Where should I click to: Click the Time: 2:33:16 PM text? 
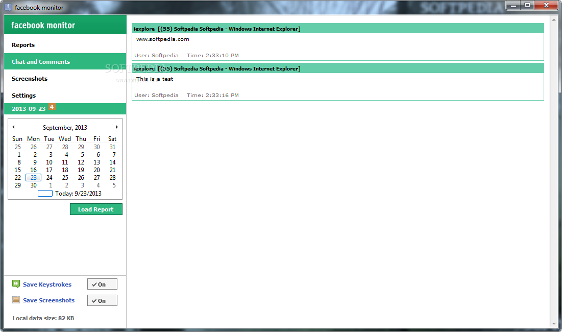tap(212, 96)
